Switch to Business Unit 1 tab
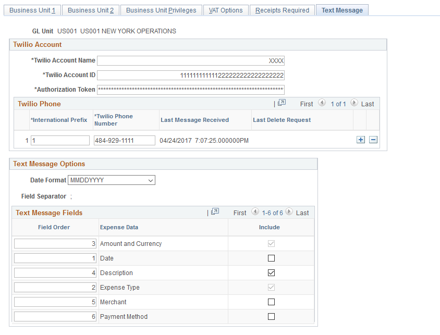Viewport: 440px width, 335px height. pos(32,10)
